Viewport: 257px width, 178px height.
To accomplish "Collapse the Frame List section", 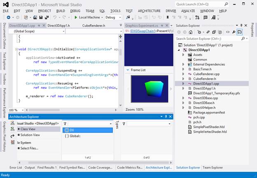I will coord(128,70).
